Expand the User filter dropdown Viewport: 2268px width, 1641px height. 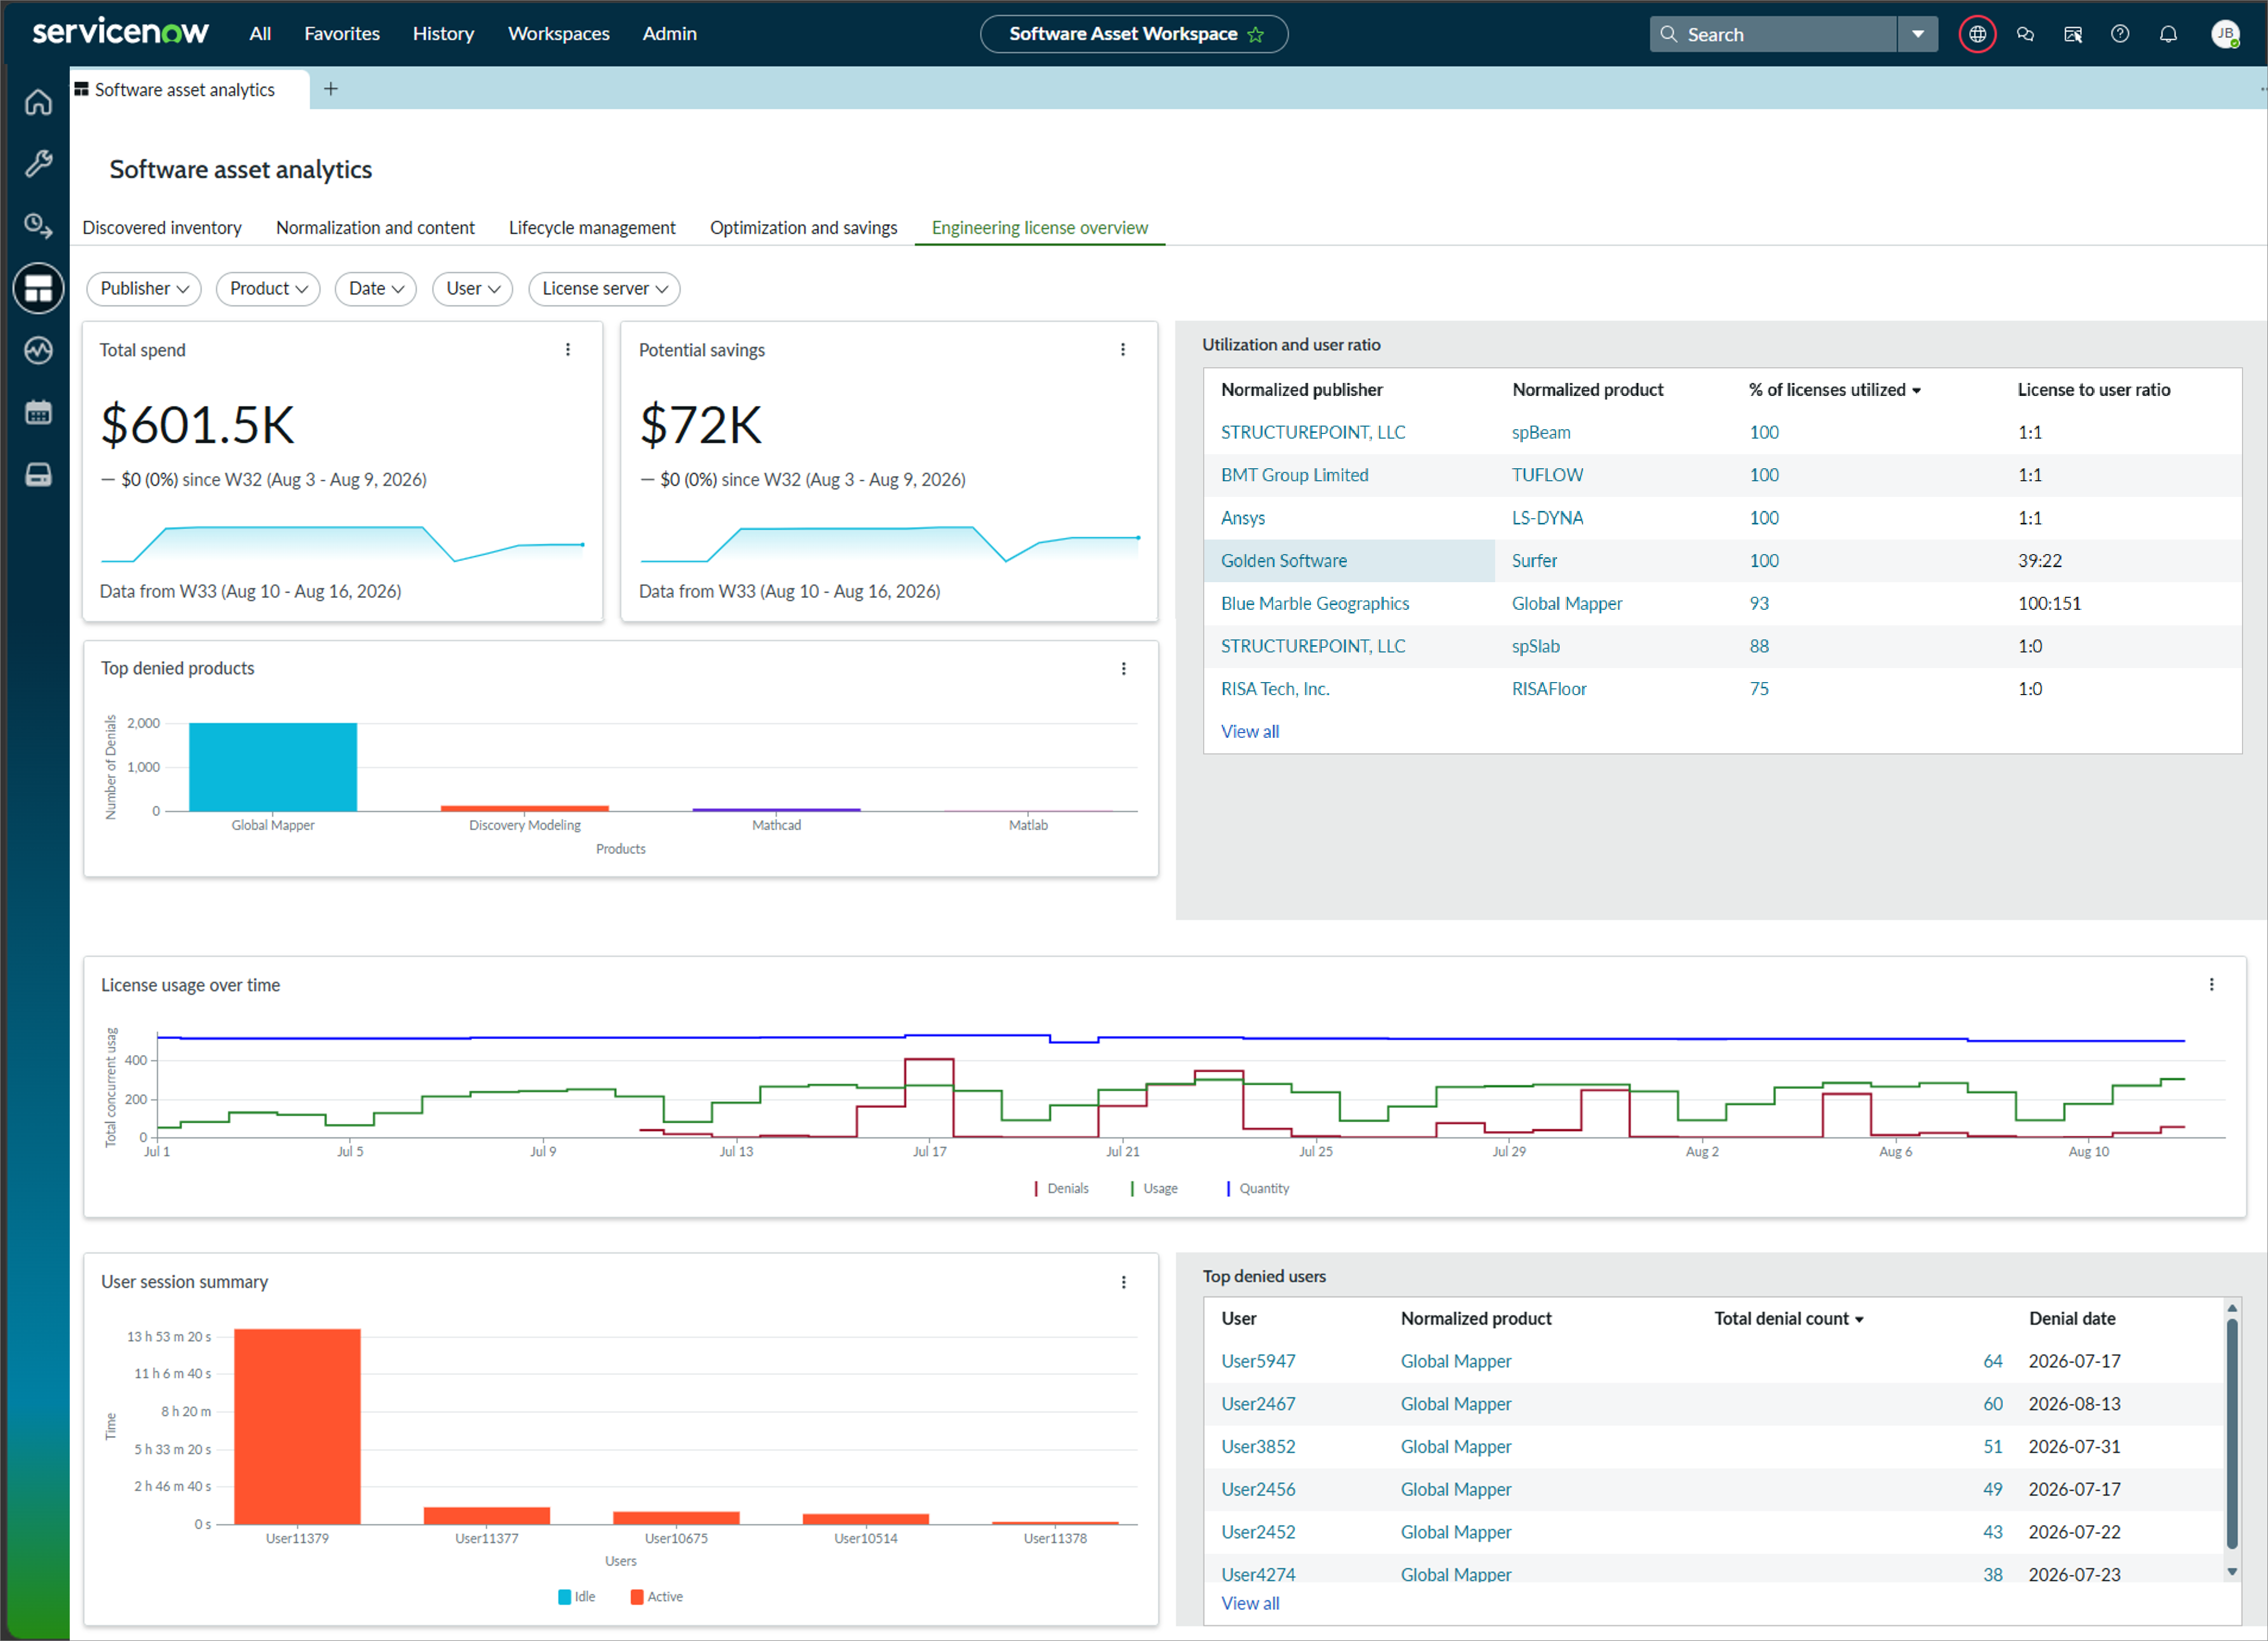click(473, 288)
